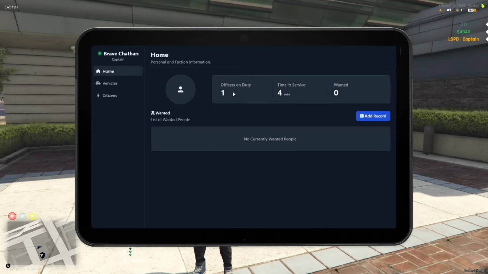Click the Time in Service stat
488x274 pixels.
pyautogui.click(x=291, y=89)
